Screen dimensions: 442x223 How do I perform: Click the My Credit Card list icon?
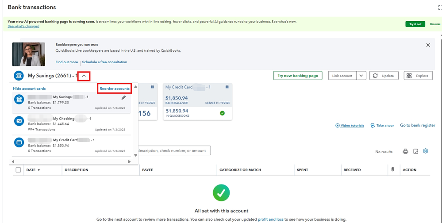click(19, 142)
